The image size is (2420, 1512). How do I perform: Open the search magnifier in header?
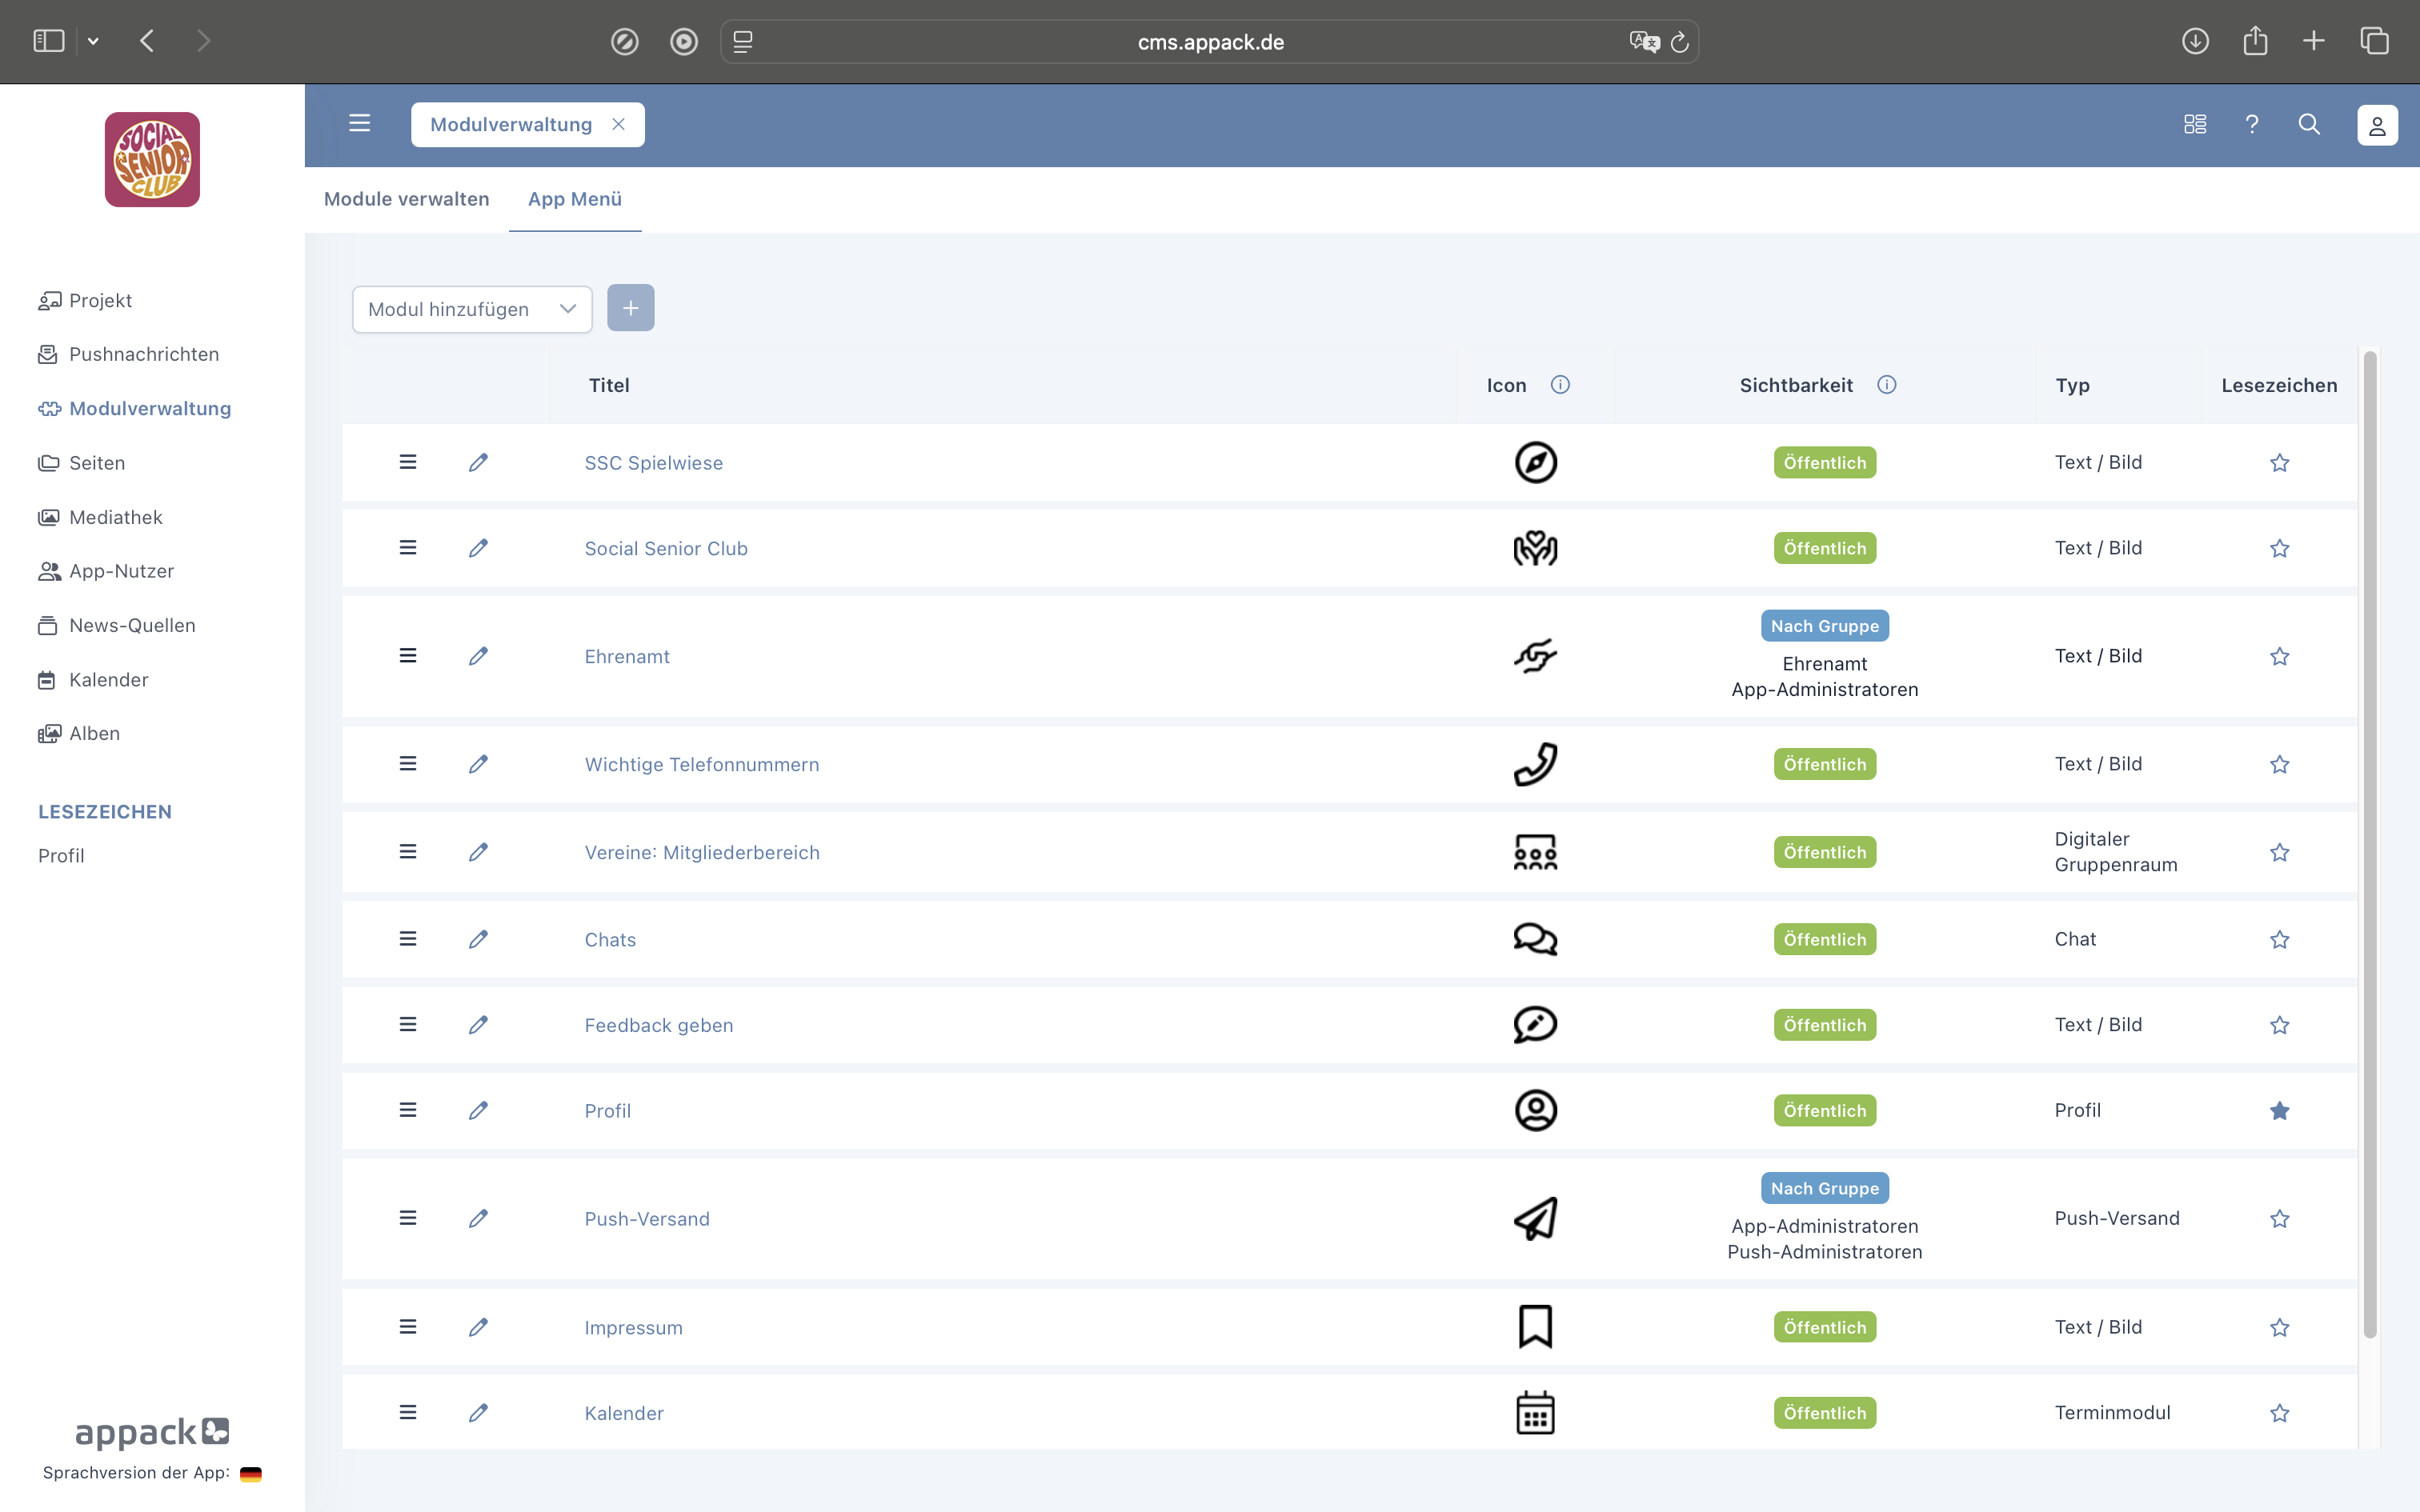click(x=2309, y=124)
